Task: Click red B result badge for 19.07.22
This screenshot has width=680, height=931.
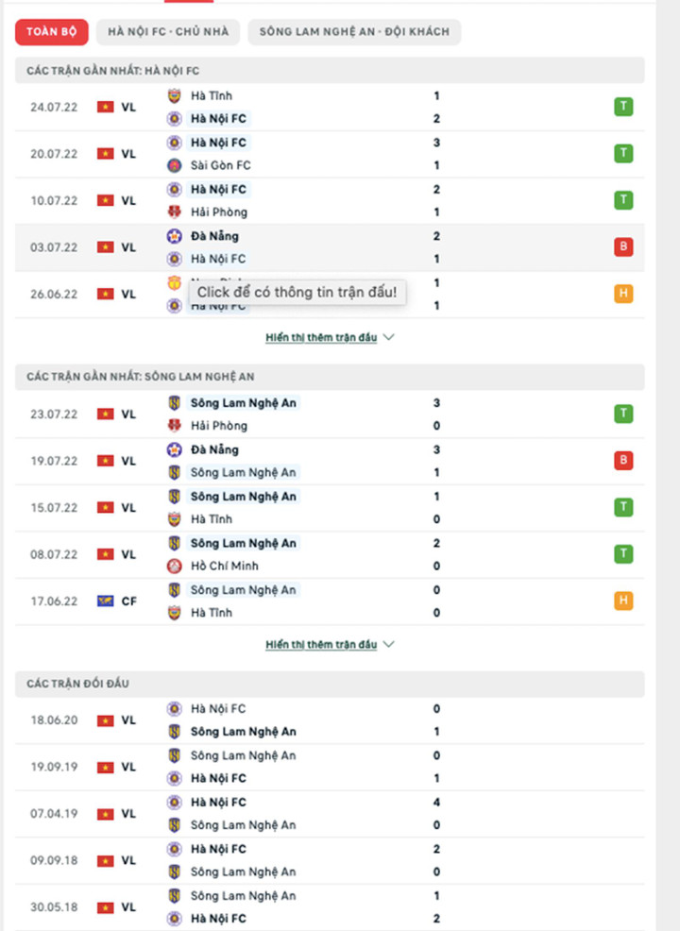Action: point(622,461)
